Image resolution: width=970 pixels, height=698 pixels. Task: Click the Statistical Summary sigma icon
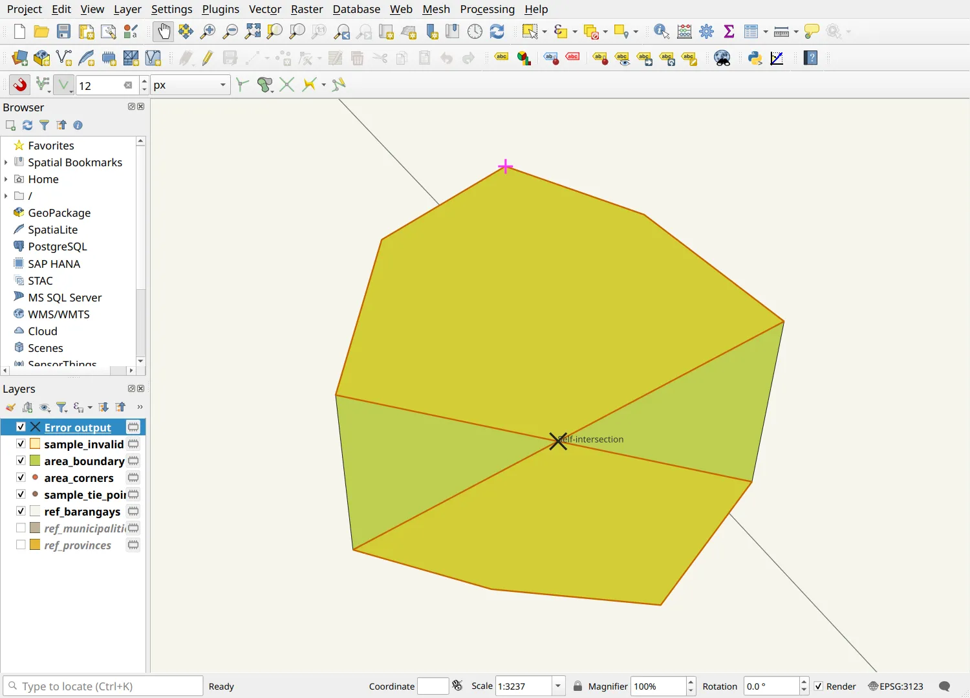729,31
